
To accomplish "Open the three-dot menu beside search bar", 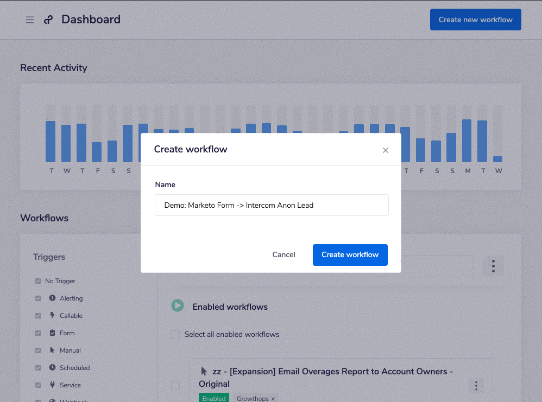I will (x=493, y=266).
